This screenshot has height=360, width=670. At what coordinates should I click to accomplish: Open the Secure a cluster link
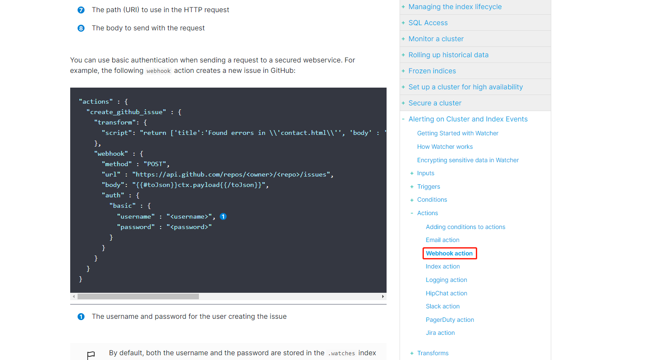[435, 103]
